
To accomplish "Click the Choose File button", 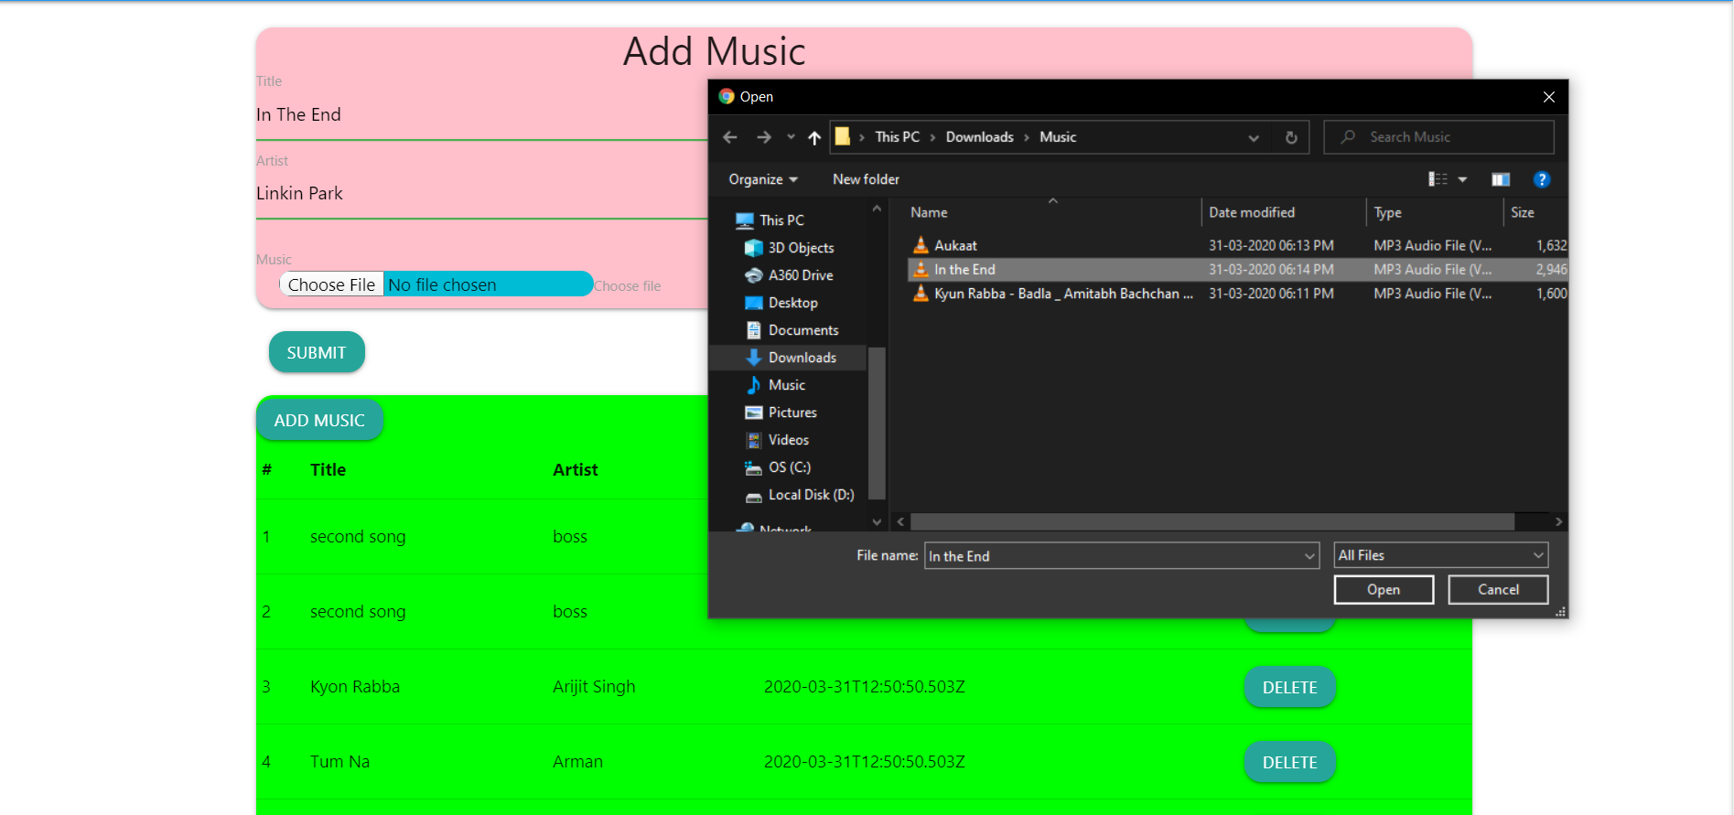I will point(331,284).
